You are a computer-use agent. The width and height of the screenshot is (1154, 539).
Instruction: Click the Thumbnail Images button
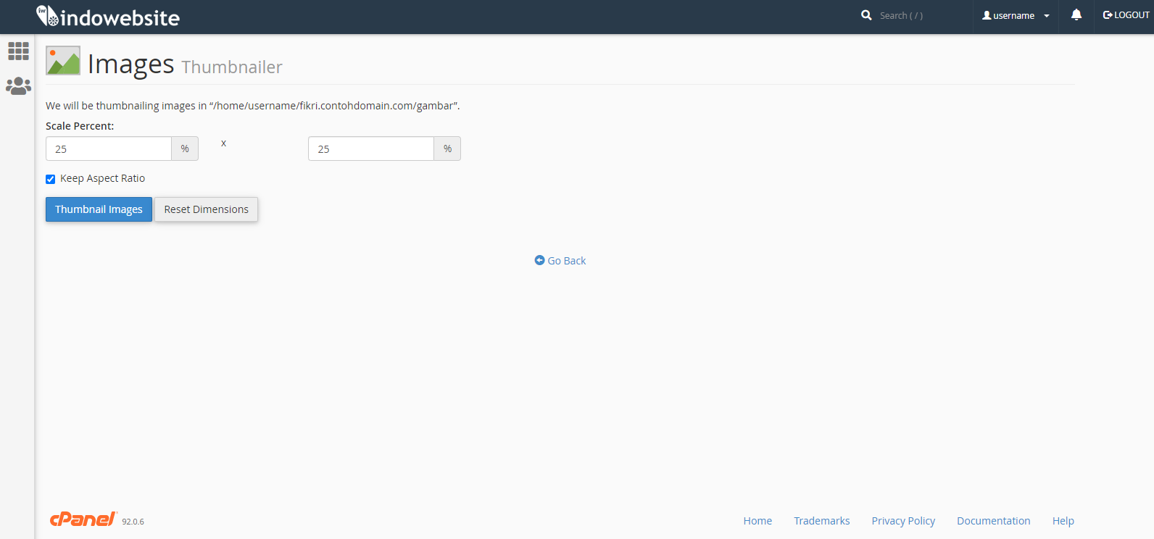click(x=99, y=209)
